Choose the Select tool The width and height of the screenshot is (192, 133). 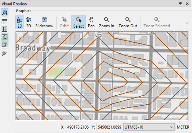click(x=78, y=22)
